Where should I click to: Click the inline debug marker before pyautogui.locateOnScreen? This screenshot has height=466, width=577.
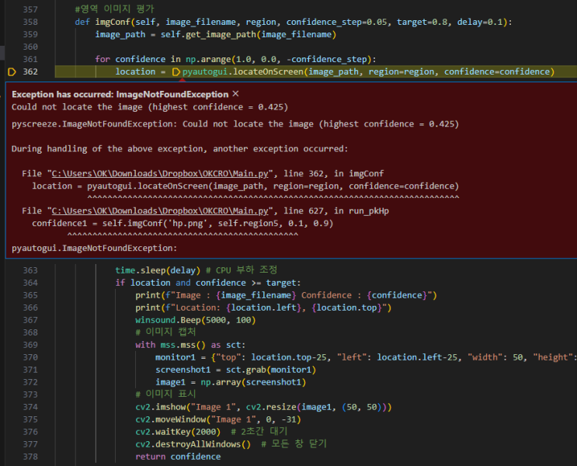tap(176, 71)
